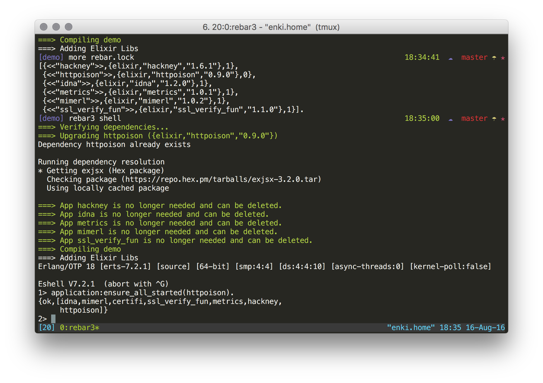Click the star icon on the 18:35:00 prompt line
The image size is (543, 383).
503,119
